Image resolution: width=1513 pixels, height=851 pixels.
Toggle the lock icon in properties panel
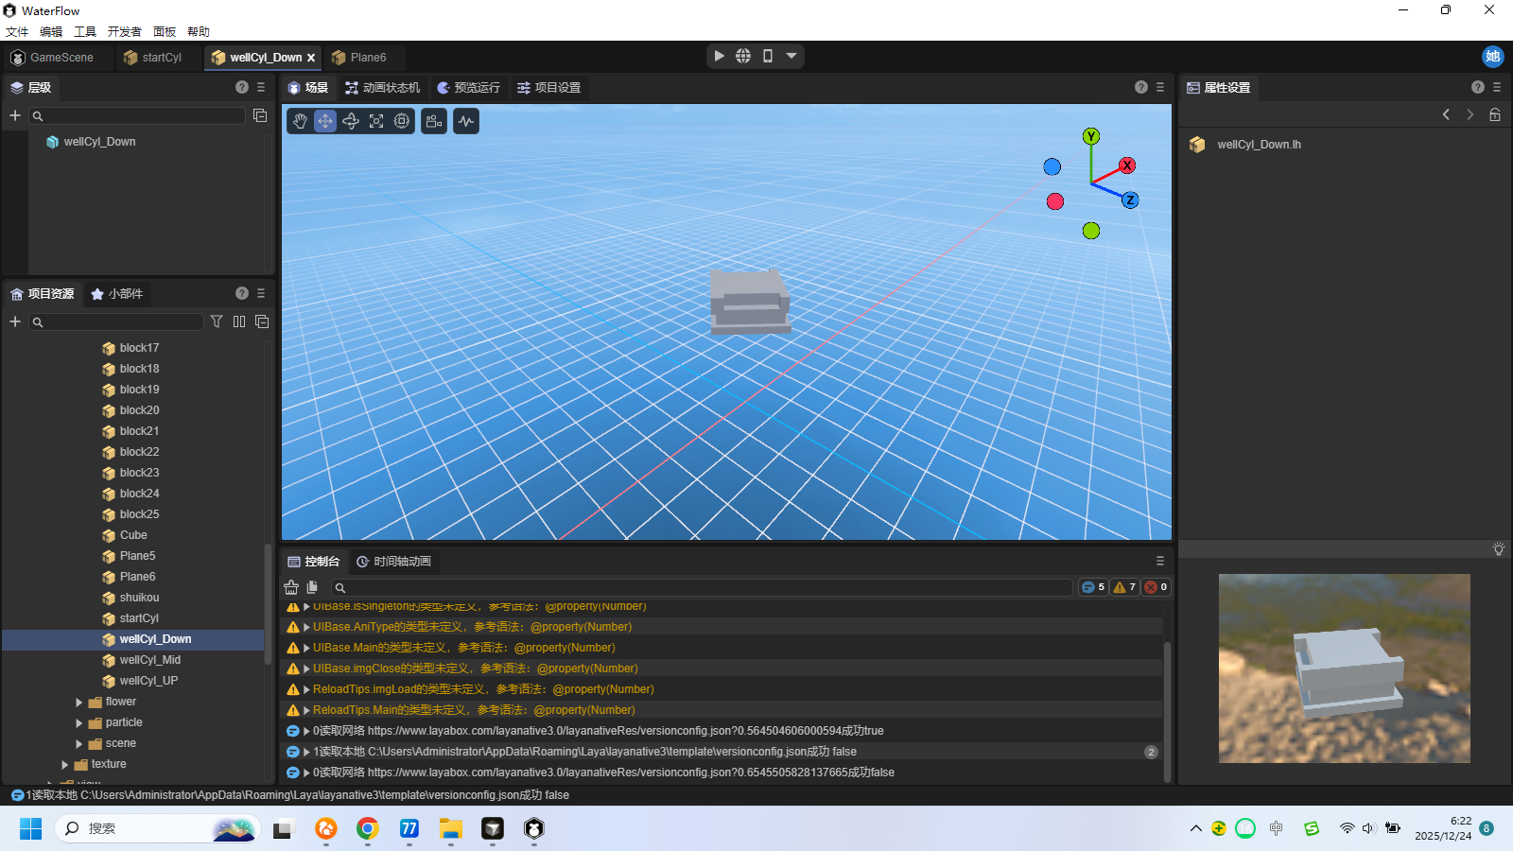pos(1495,114)
